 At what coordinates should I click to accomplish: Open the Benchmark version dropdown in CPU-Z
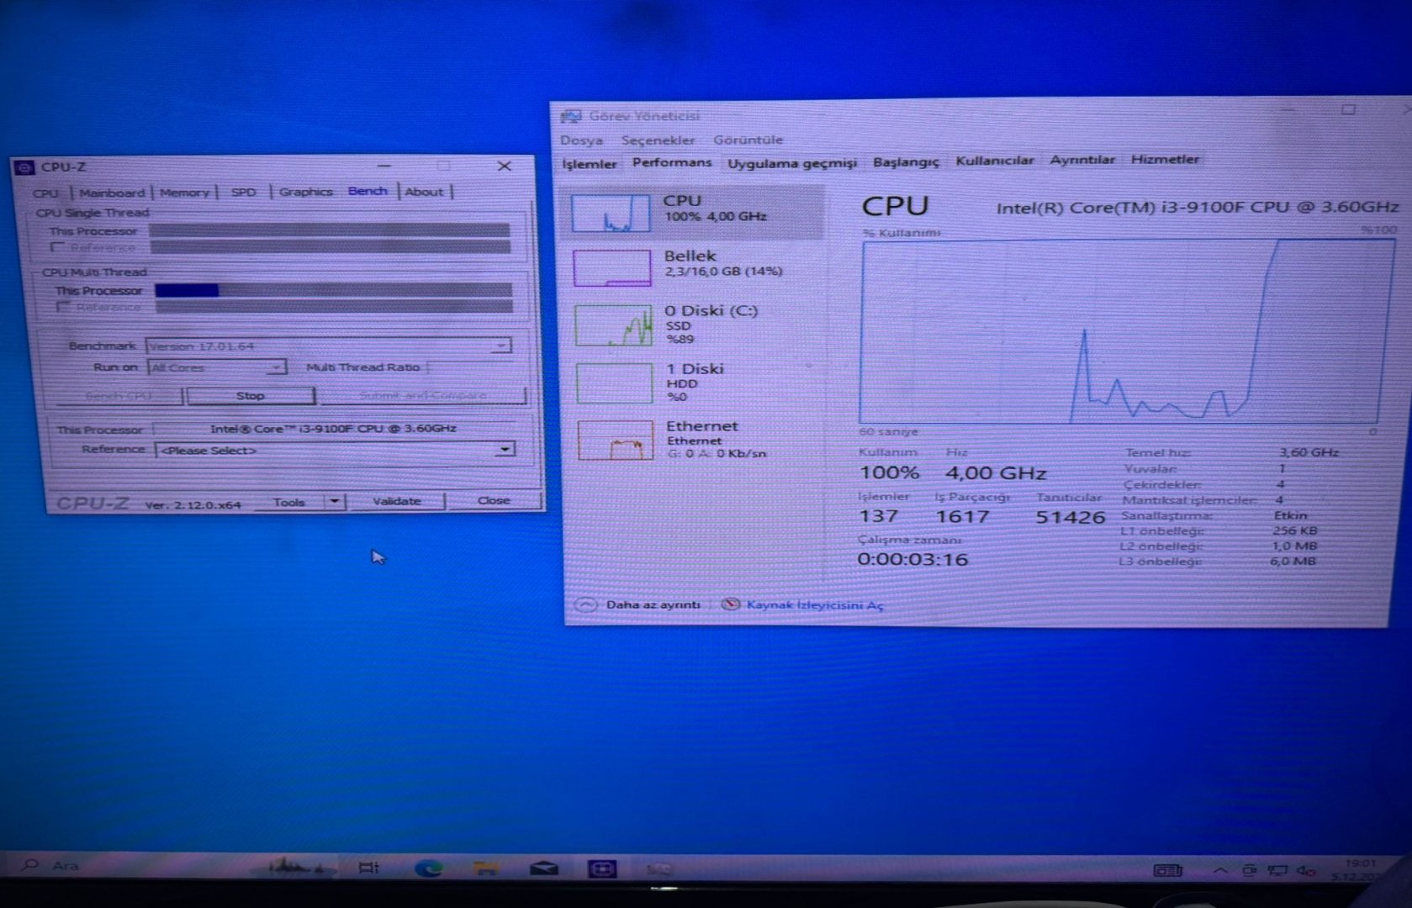pyautogui.click(x=500, y=346)
